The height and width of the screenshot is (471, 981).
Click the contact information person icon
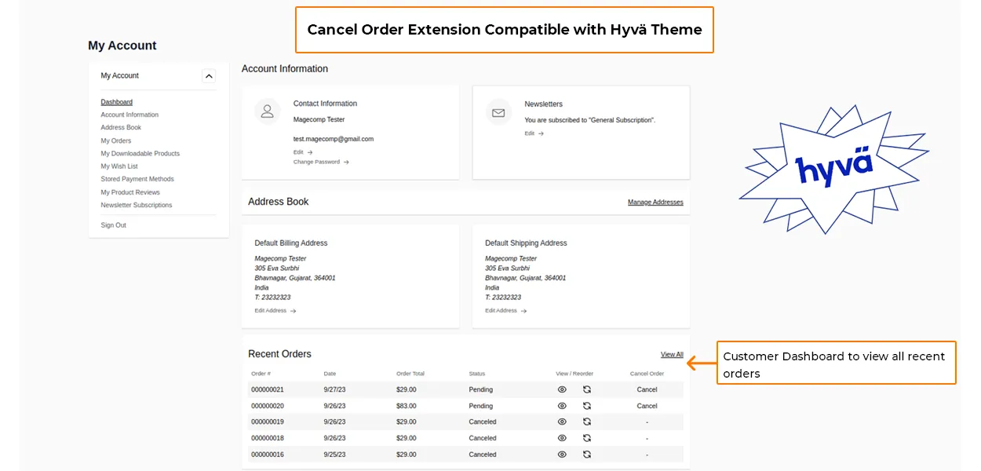[x=268, y=111]
